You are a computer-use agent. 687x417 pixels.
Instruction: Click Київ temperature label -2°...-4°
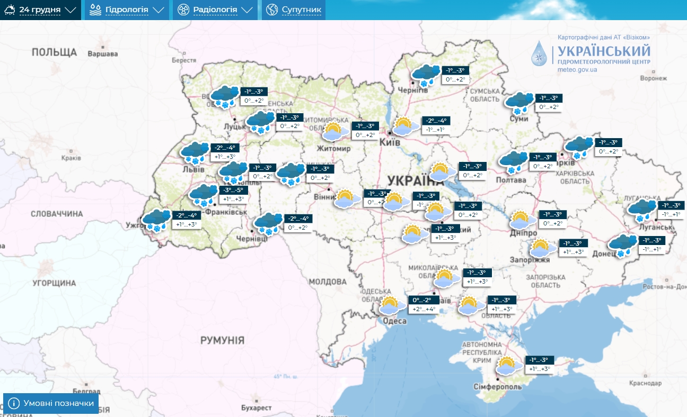(x=437, y=120)
